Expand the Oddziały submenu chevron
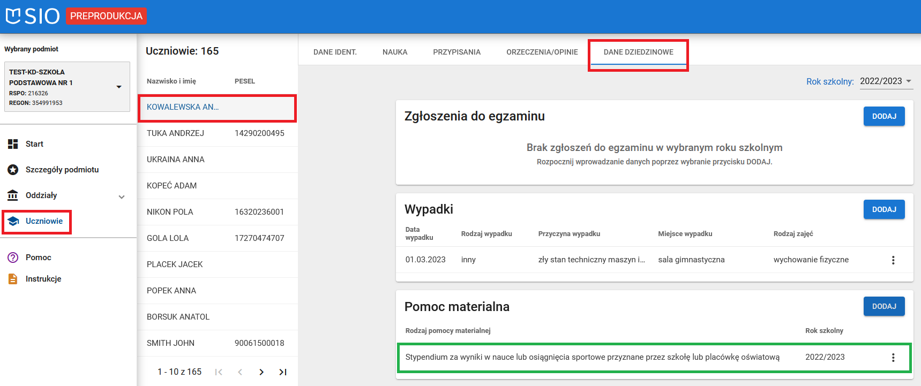Screen dimensions: 921x386 [122, 196]
